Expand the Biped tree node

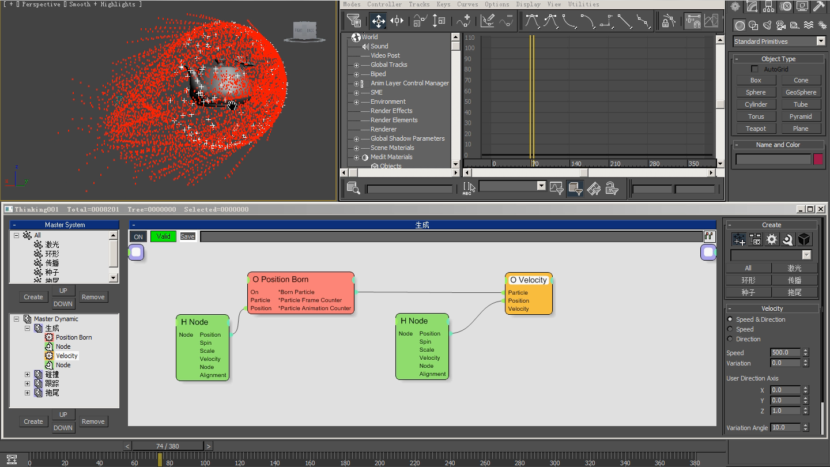(x=356, y=74)
